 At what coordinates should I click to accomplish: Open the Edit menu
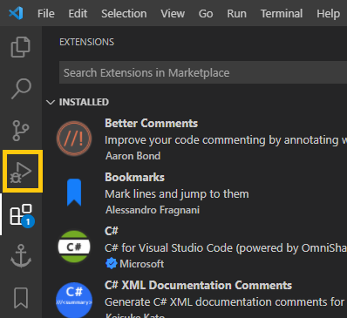78,14
